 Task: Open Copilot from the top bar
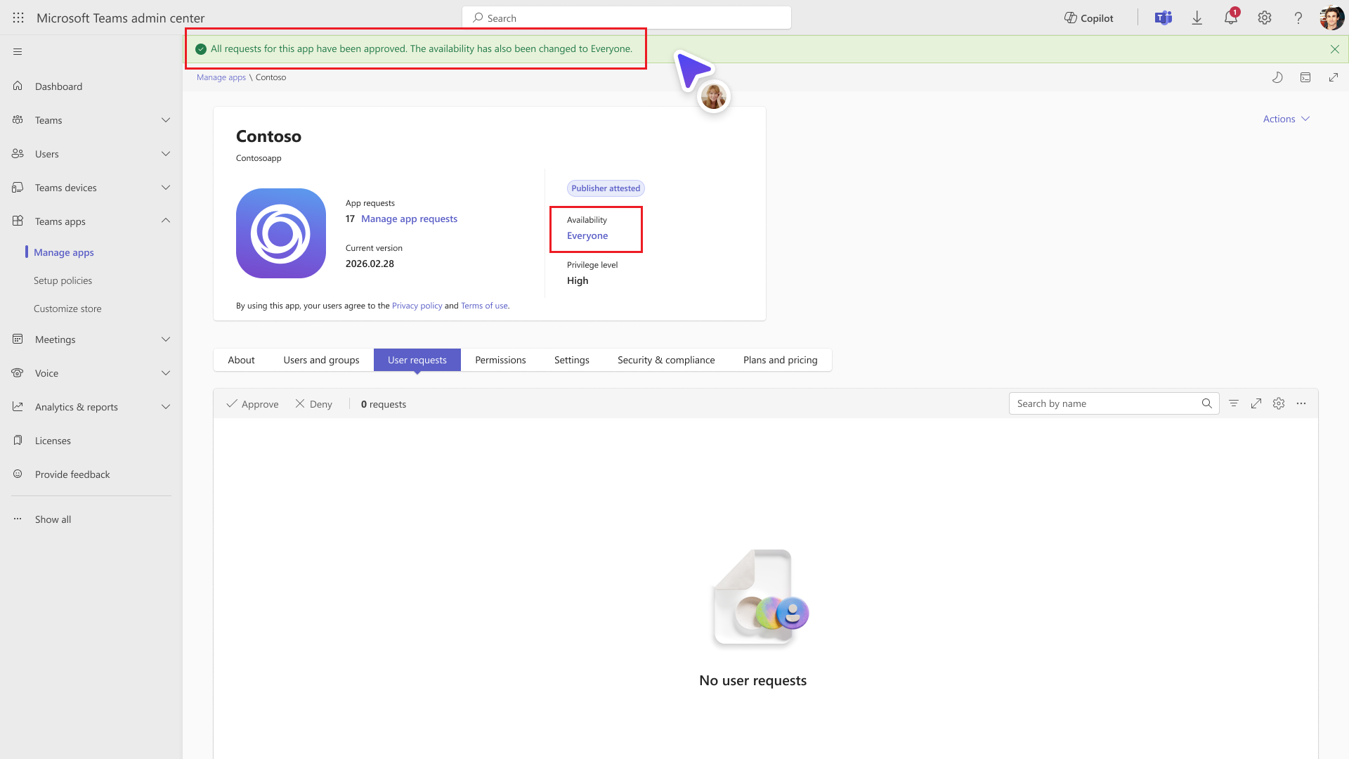(1088, 18)
